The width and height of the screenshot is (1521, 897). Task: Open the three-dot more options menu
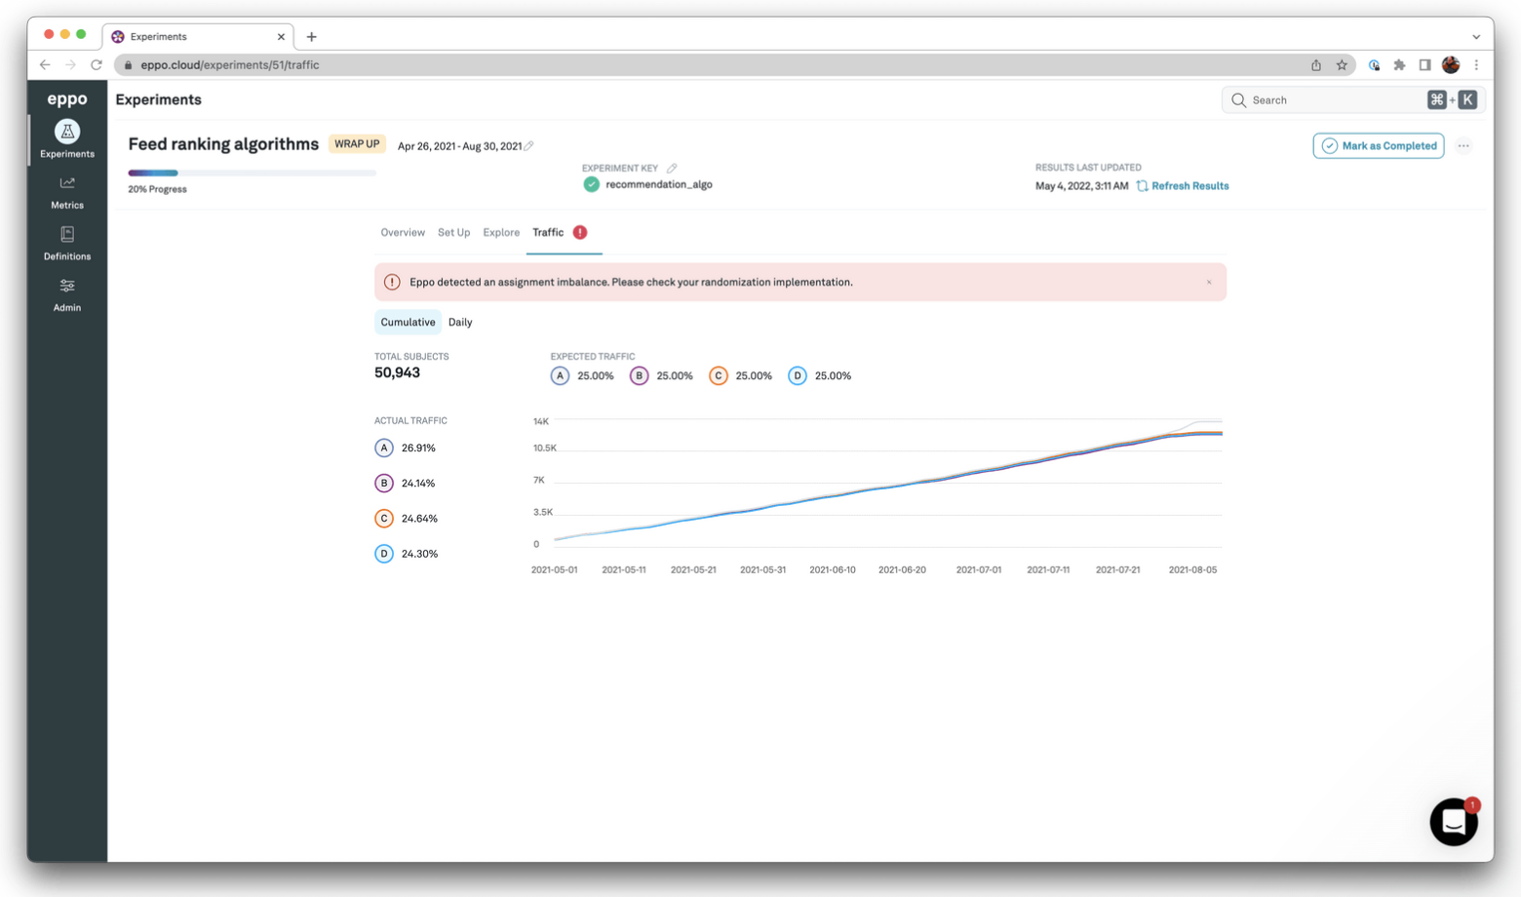pyautogui.click(x=1463, y=146)
